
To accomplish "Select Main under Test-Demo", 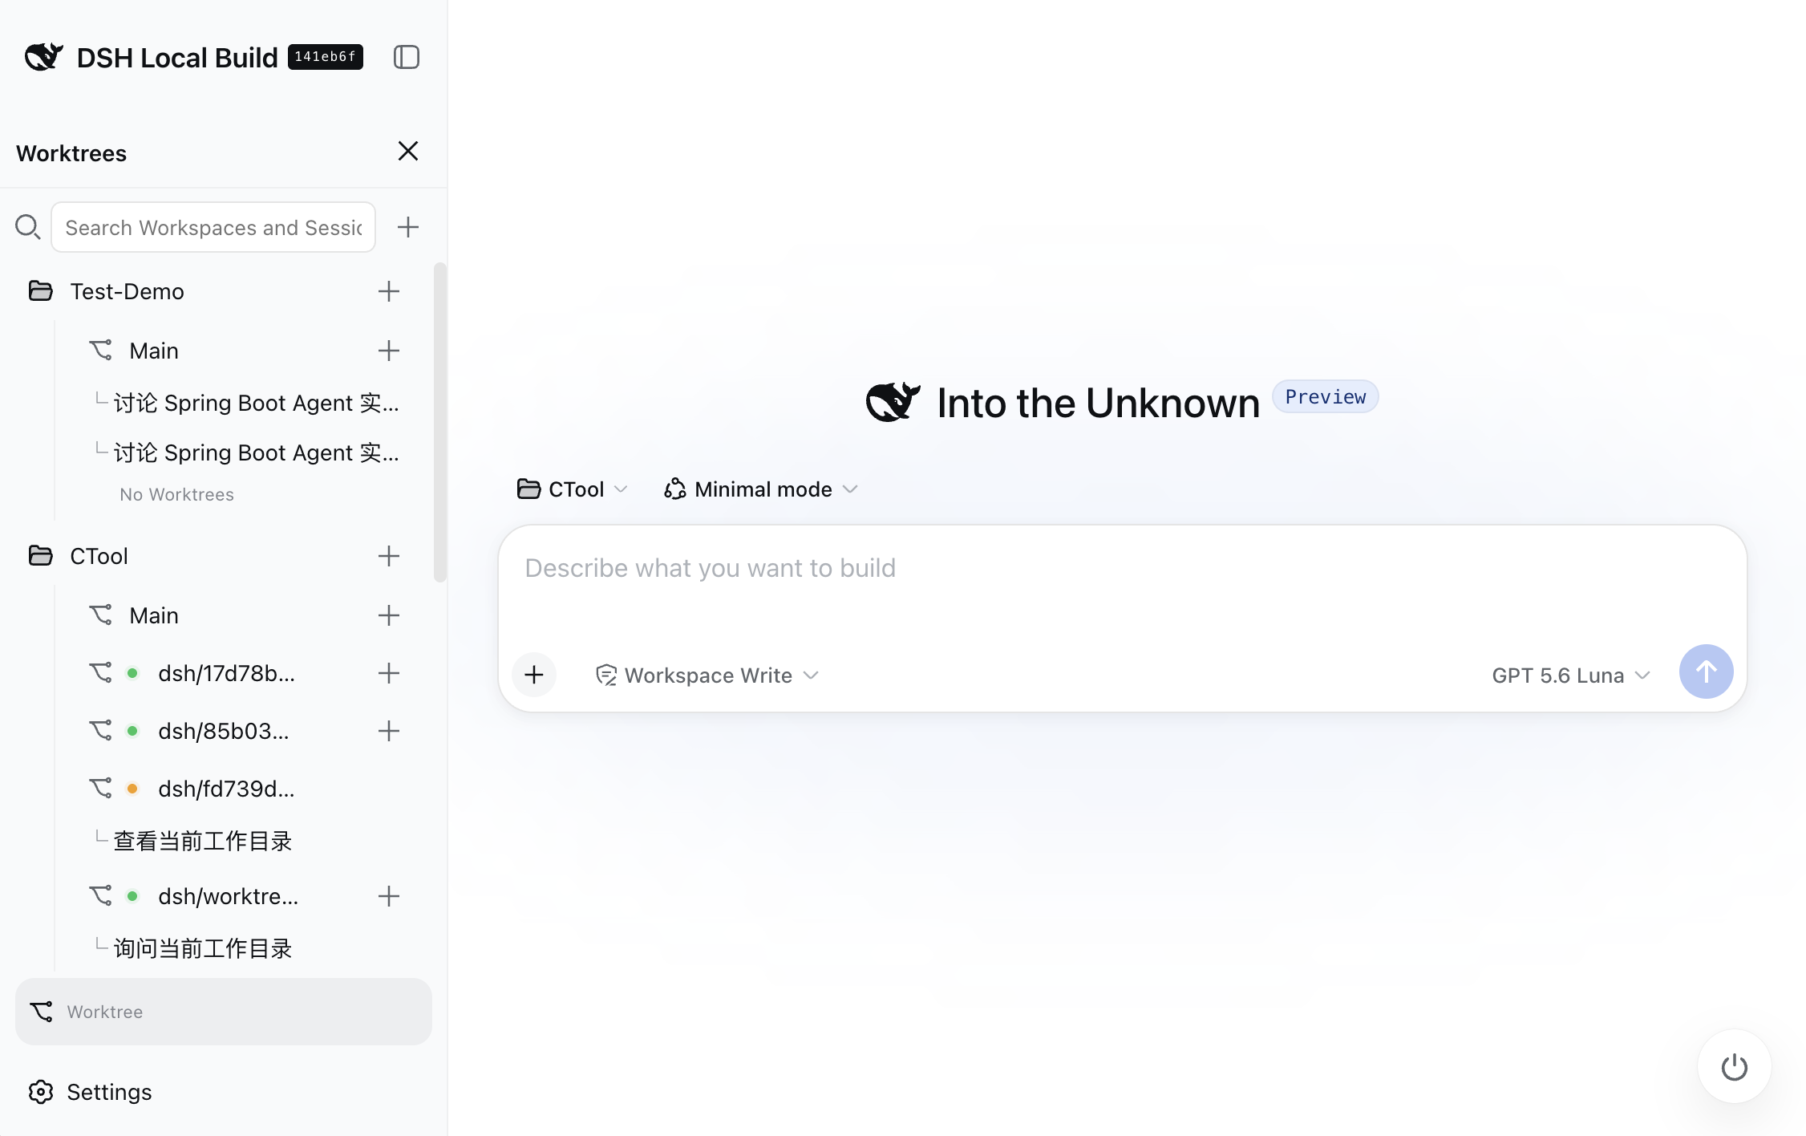I will pyautogui.click(x=154, y=351).
